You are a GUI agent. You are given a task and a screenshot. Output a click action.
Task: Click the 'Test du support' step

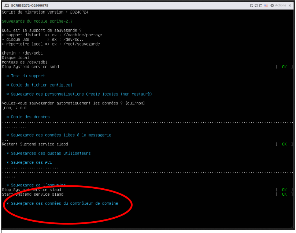point(28,76)
